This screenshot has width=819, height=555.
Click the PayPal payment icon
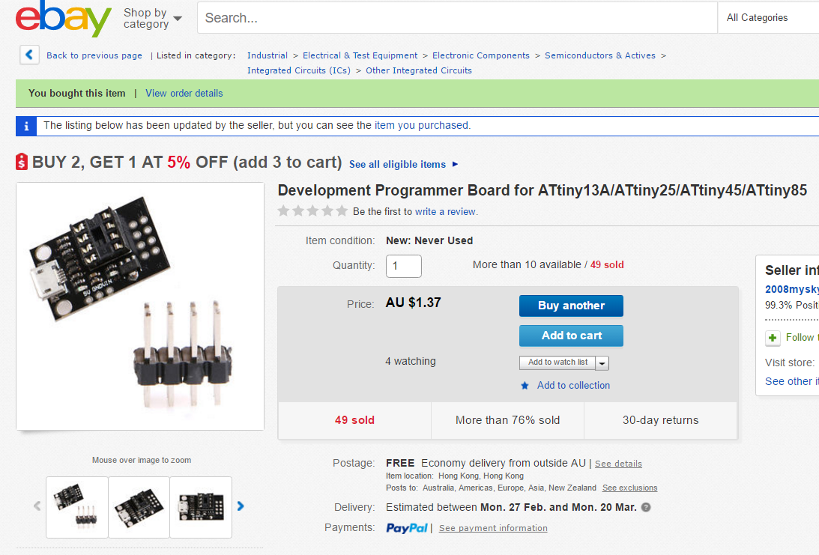pyautogui.click(x=407, y=527)
